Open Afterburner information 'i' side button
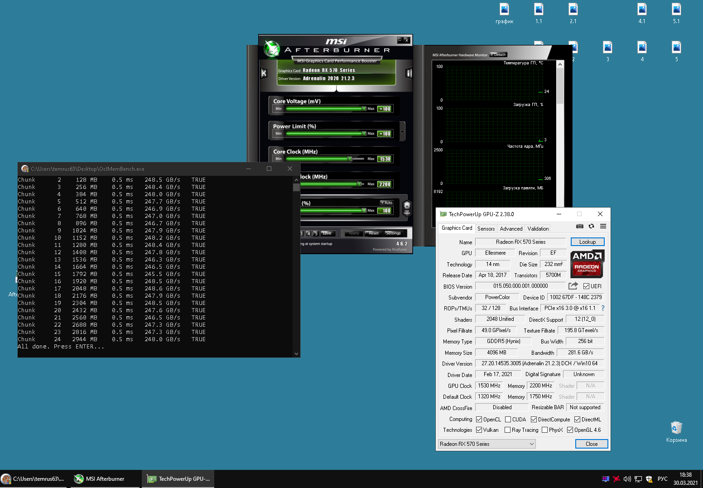Image resolution: width=703 pixels, height=488 pixels. click(x=409, y=73)
